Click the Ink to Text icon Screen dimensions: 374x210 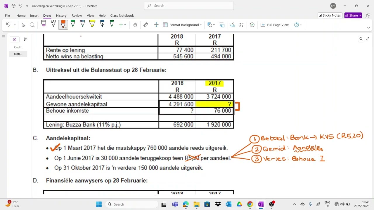pyautogui.click(x=233, y=25)
